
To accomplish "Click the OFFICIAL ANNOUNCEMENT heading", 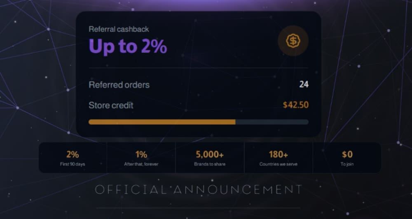I will pyautogui.click(x=199, y=190).
